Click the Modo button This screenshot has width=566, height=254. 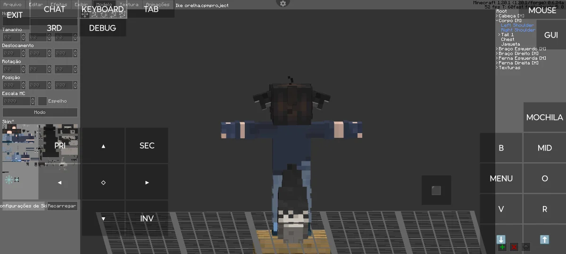pos(40,112)
